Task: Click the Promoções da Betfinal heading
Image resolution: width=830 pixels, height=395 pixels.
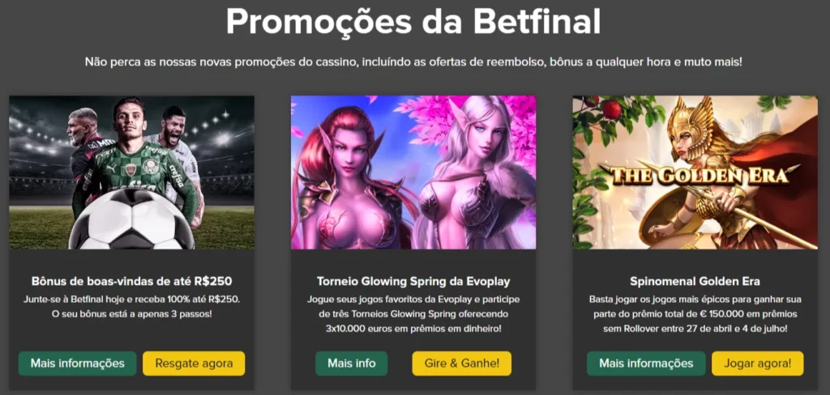Action: pos(413,21)
